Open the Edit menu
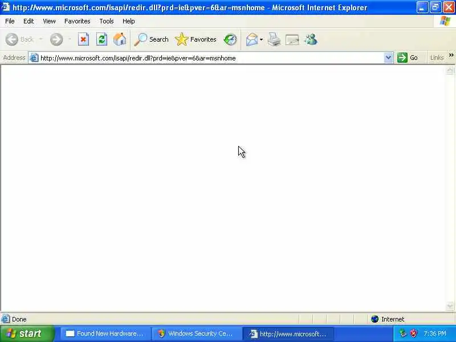 (28, 21)
